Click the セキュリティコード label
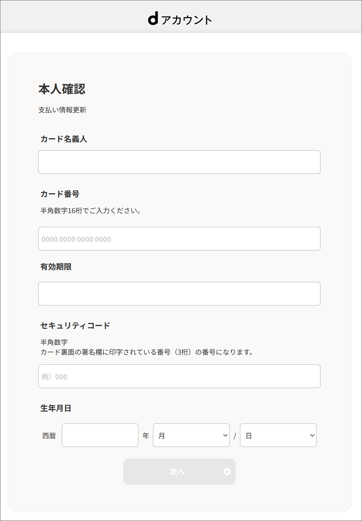 [75, 325]
